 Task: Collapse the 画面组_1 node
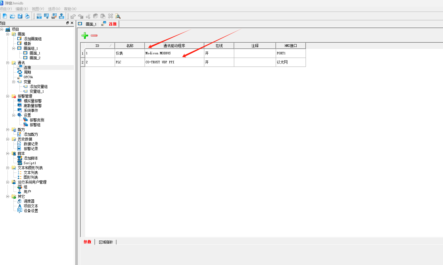tap(14, 48)
